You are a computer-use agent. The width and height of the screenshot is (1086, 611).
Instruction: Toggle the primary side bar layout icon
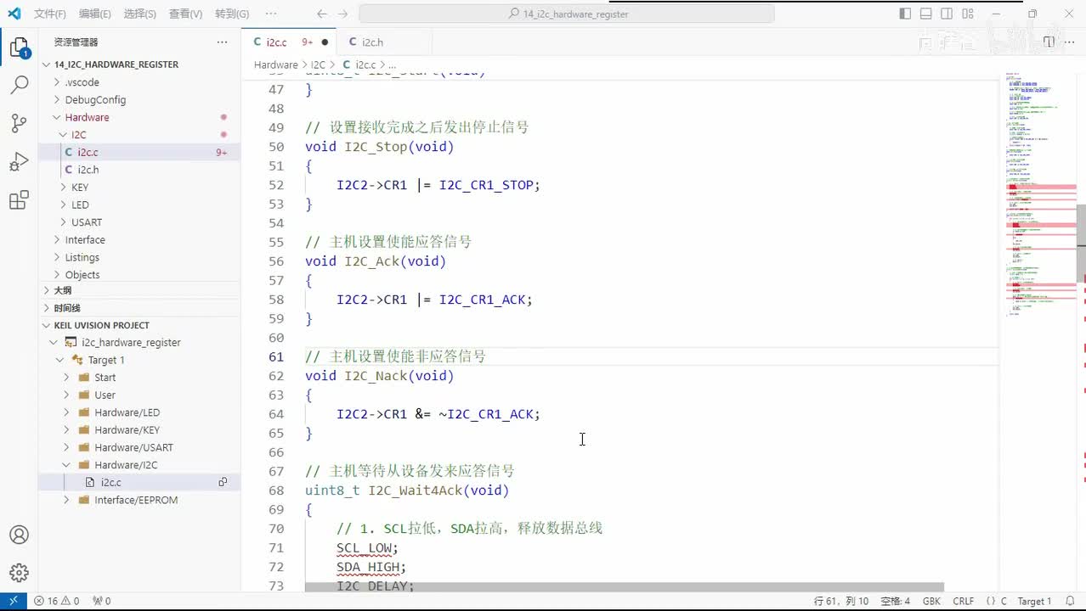click(x=905, y=14)
